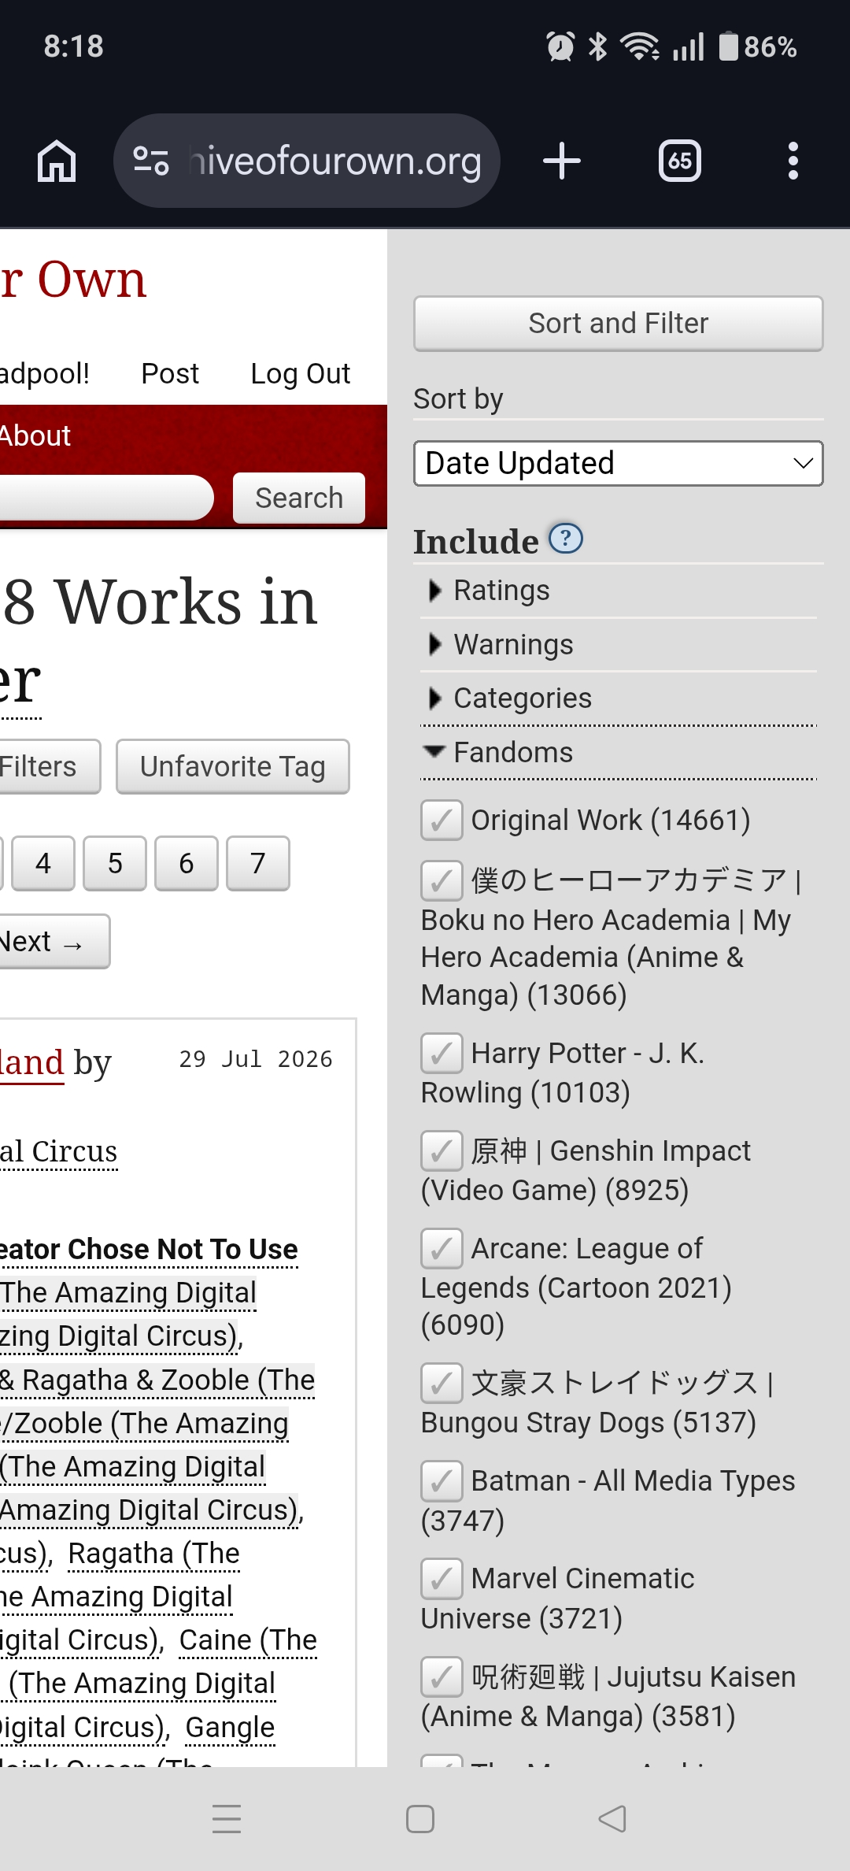Go to results page 4

(43, 864)
